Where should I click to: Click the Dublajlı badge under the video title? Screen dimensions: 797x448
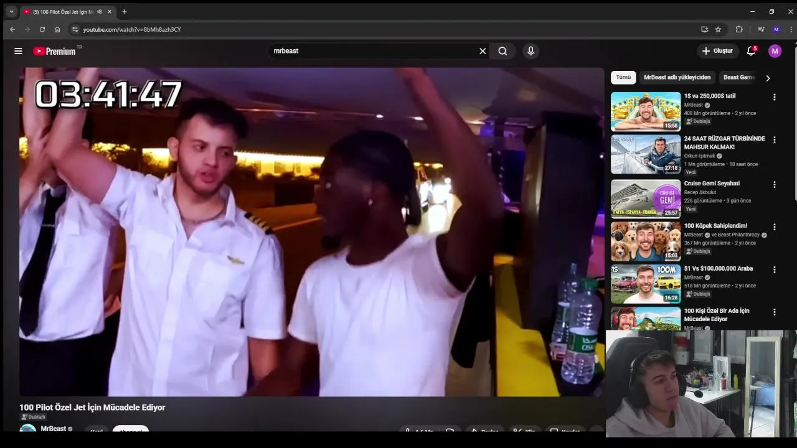pos(33,417)
